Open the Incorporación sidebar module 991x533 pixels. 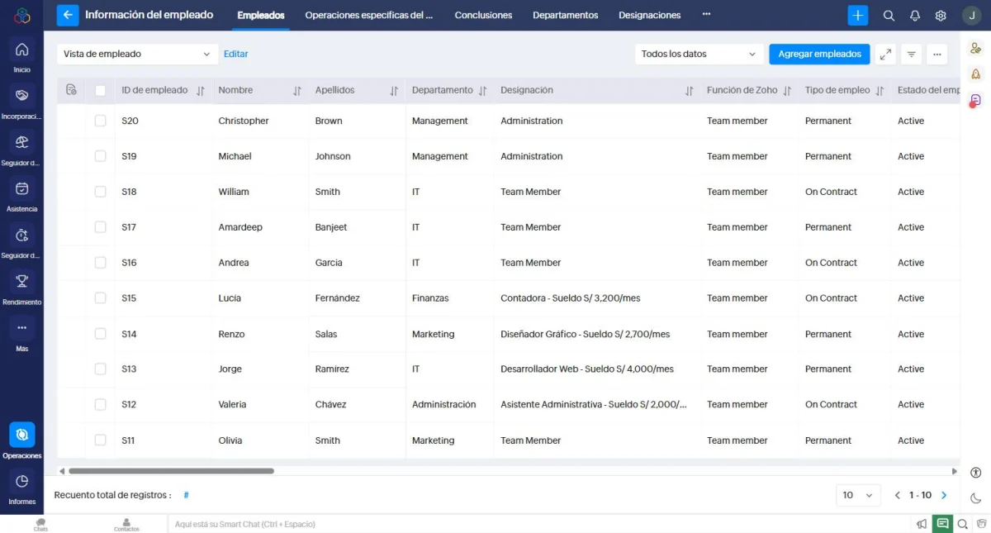point(22,102)
